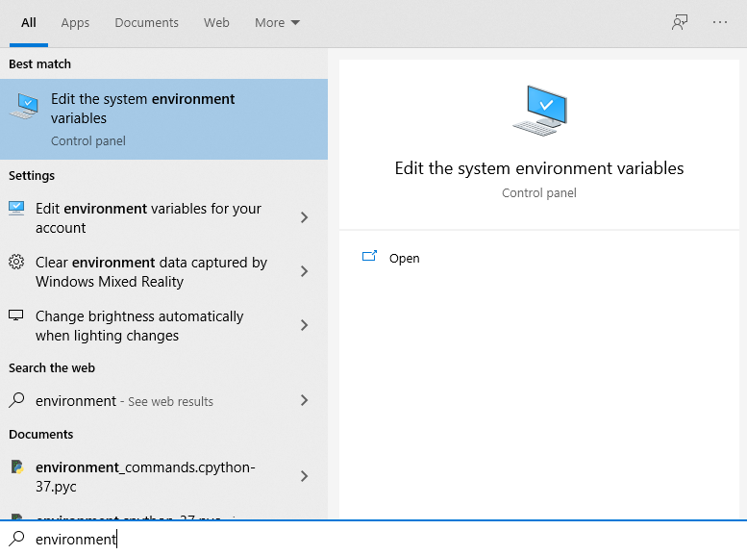Image resolution: width=747 pixels, height=555 pixels.
Task: Click preview title Edit the system environment variables
Action: pos(539,168)
